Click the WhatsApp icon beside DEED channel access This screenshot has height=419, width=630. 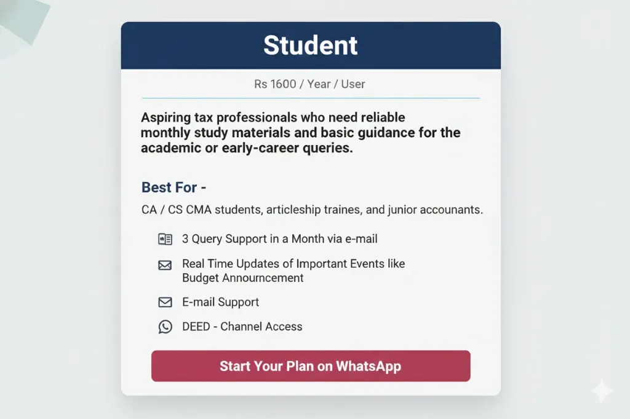click(x=164, y=326)
